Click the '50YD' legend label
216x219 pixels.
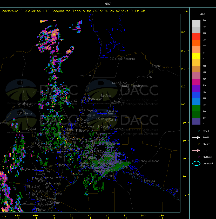(x=206, y=131)
